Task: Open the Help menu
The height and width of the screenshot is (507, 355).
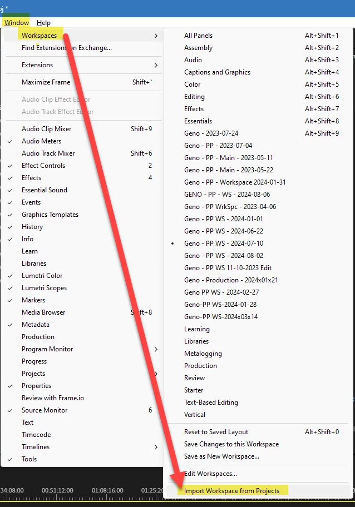Action: pyautogui.click(x=43, y=23)
